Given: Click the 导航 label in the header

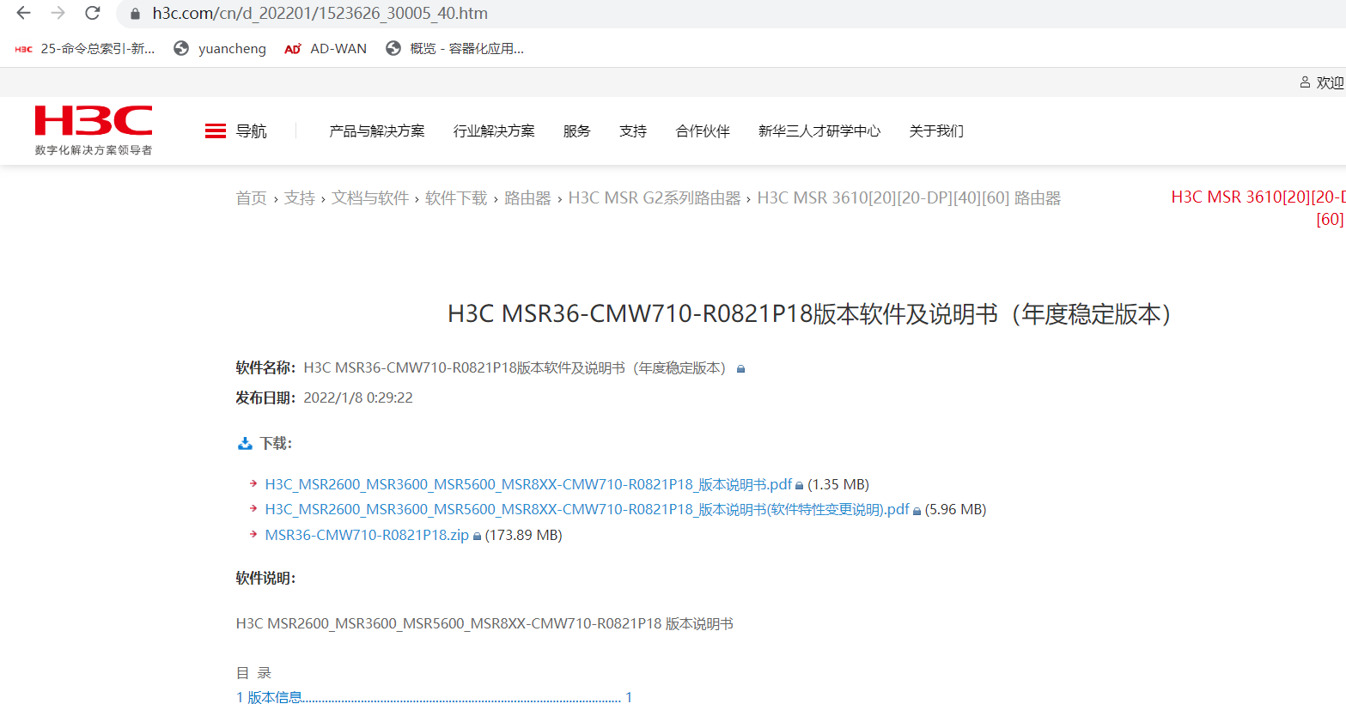Looking at the screenshot, I should [252, 130].
